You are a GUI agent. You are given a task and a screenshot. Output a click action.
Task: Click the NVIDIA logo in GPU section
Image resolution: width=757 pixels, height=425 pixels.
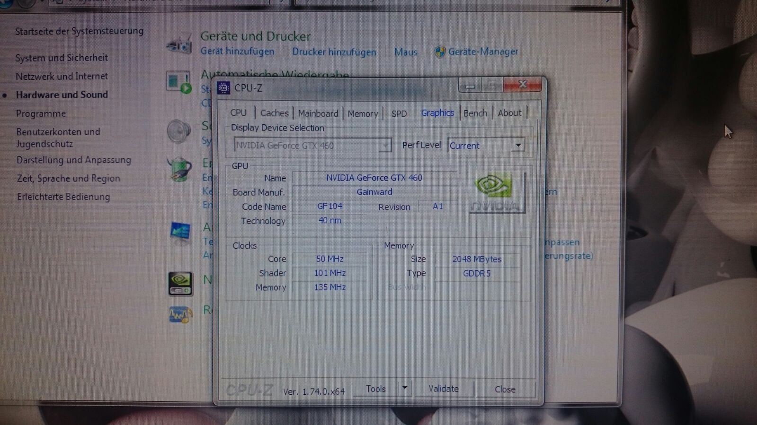coord(497,193)
